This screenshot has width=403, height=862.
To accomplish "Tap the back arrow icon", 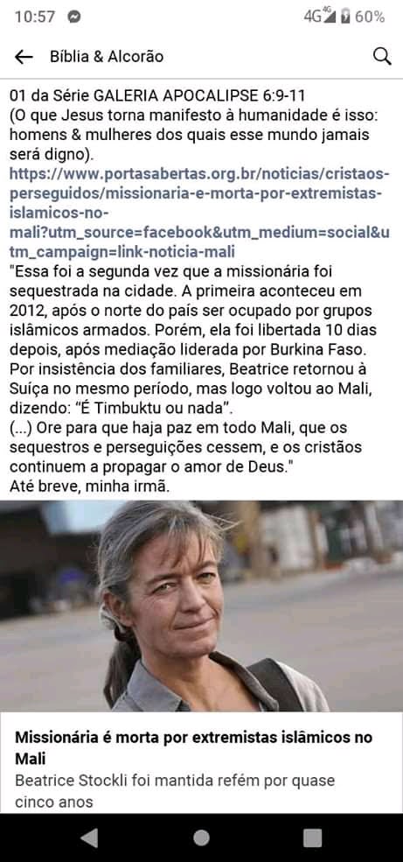I will [x=24, y=57].
